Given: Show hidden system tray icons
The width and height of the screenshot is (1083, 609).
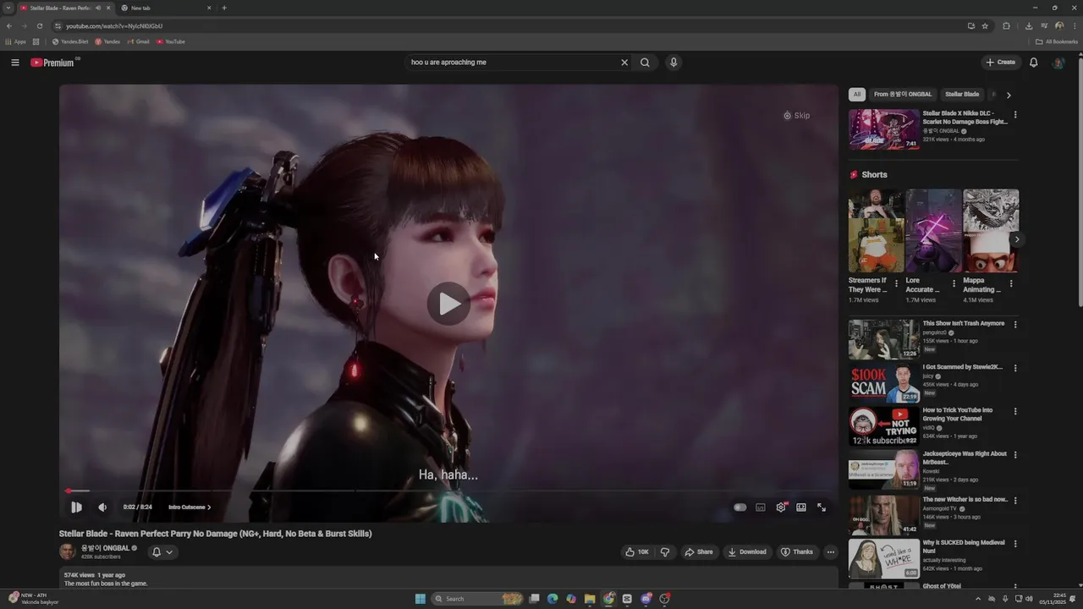Looking at the screenshot, I should pyautogui.click(x=979, y=599).
